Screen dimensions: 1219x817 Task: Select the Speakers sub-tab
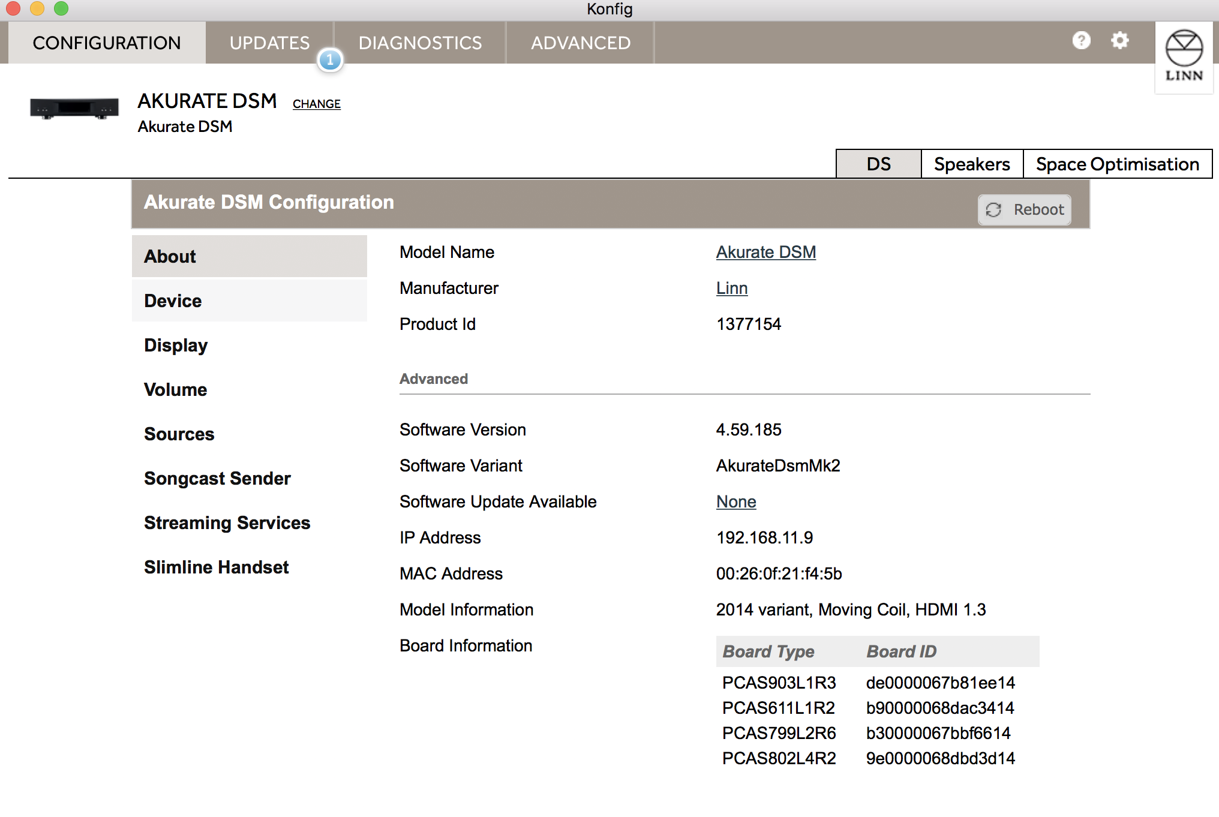[972, 164]
